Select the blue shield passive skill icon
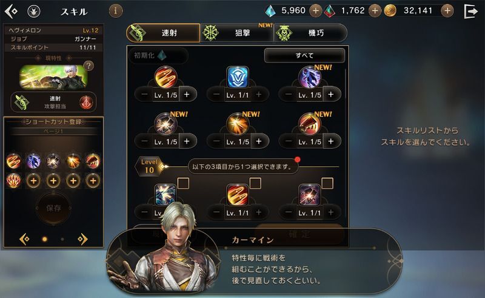Viewport: 485px width, 298px height. point(238,77)
